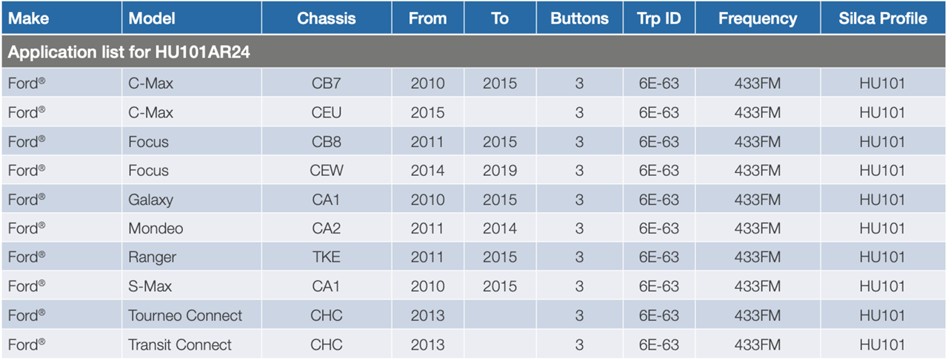
Task: Click the Chassis column header
Action: [x=327, y=18]
